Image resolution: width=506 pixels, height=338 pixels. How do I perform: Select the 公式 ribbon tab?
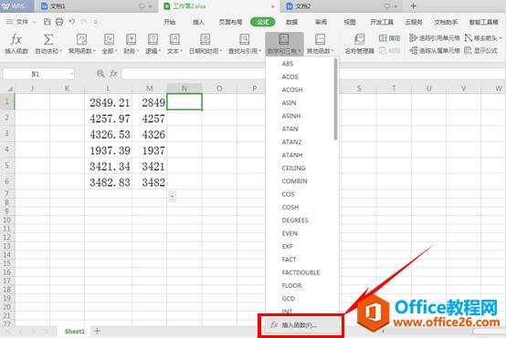[x=263, y=22]
